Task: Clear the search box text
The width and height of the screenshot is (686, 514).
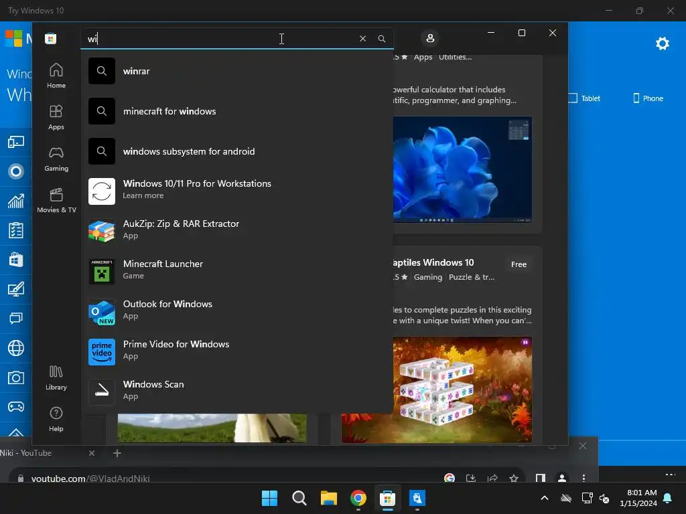Action: [x=362, y=38]
